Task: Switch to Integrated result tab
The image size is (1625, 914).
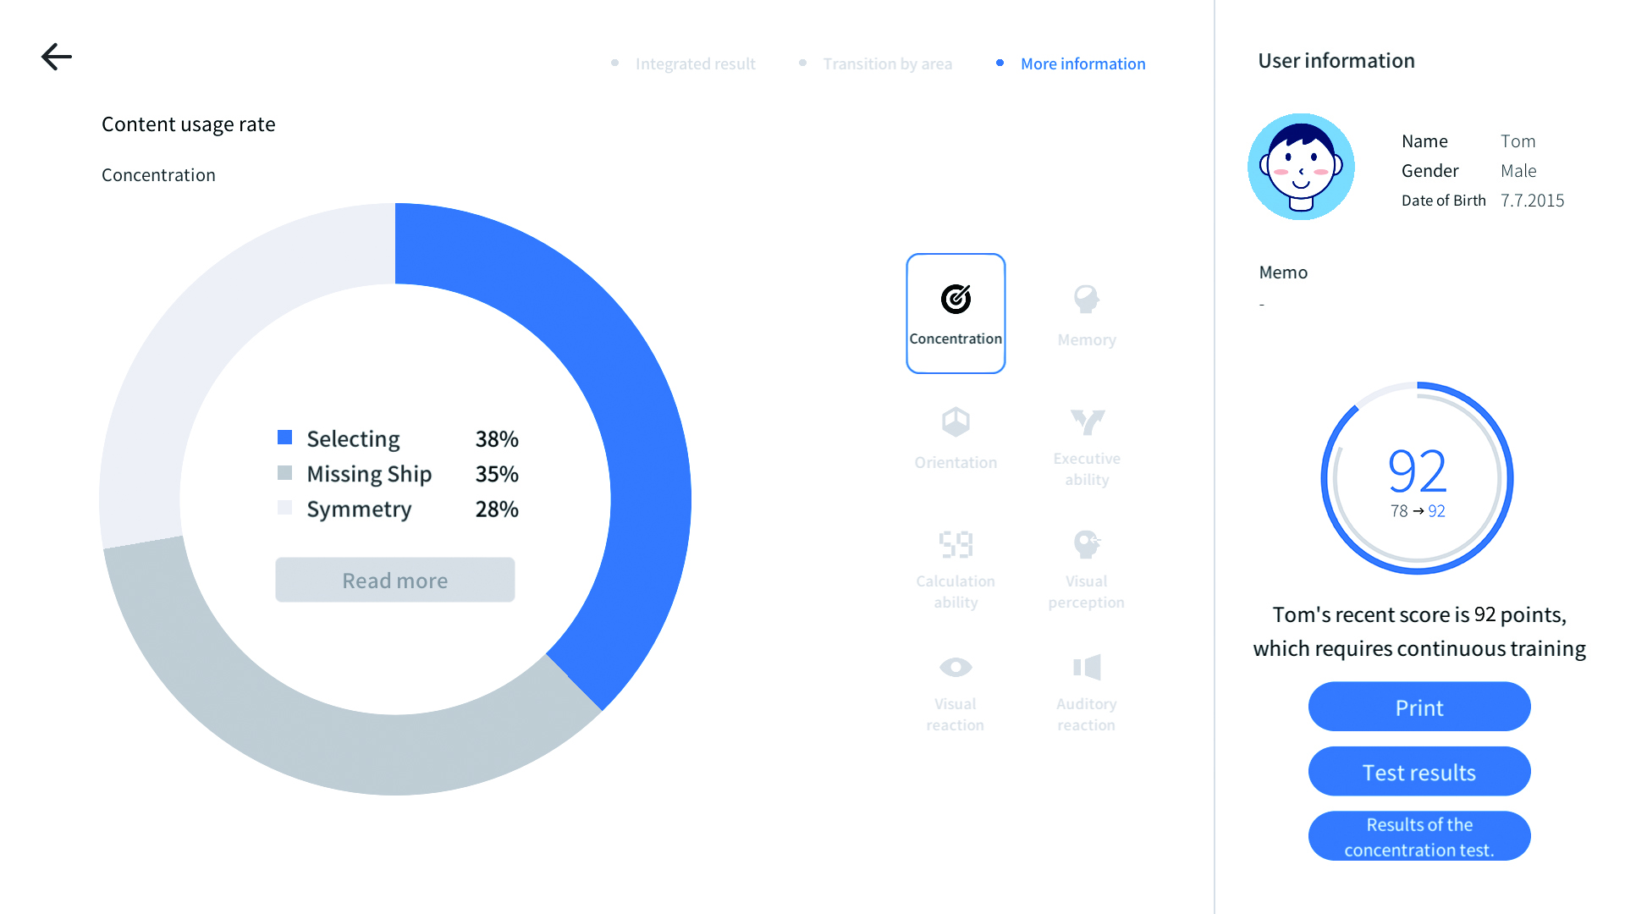Action: point(695,63)
